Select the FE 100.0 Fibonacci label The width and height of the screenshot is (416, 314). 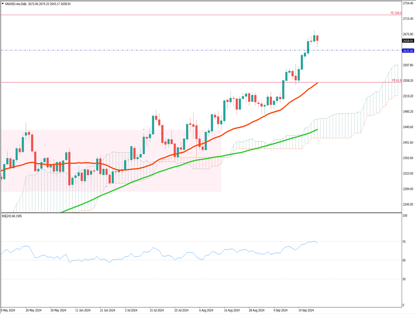[x=396, y=13]
